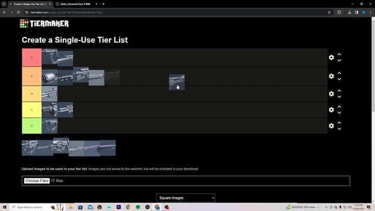Open the Square Images dropdown
The width and height of the screenshot is (375, 211).
click(x=186, y=198)
